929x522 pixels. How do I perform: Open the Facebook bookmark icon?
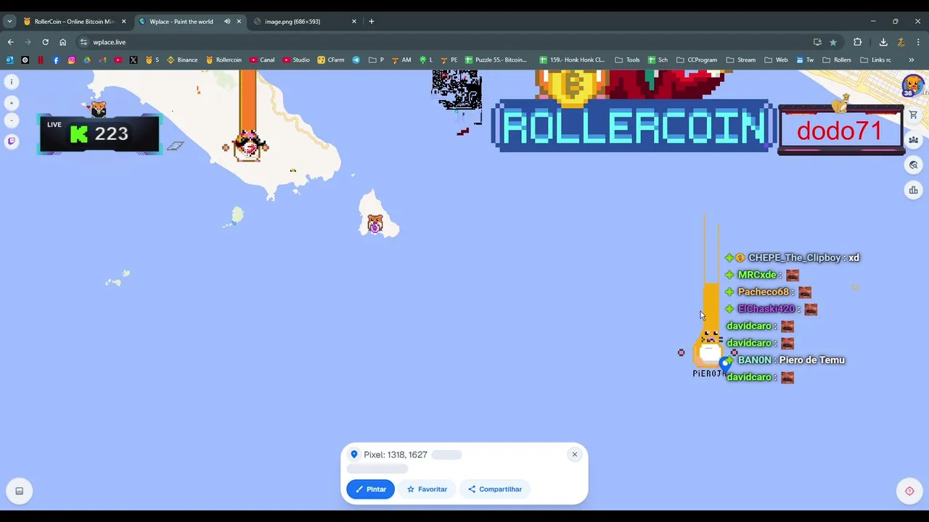click(x=56, y=60)
